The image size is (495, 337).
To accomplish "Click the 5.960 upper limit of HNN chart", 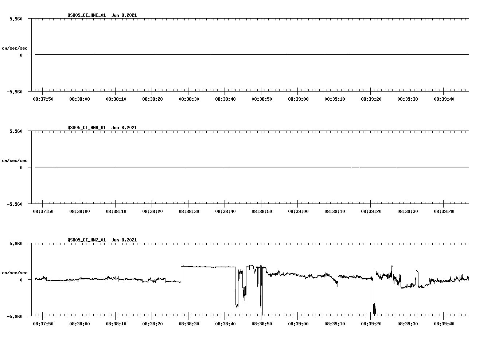I will coord(16,131).
